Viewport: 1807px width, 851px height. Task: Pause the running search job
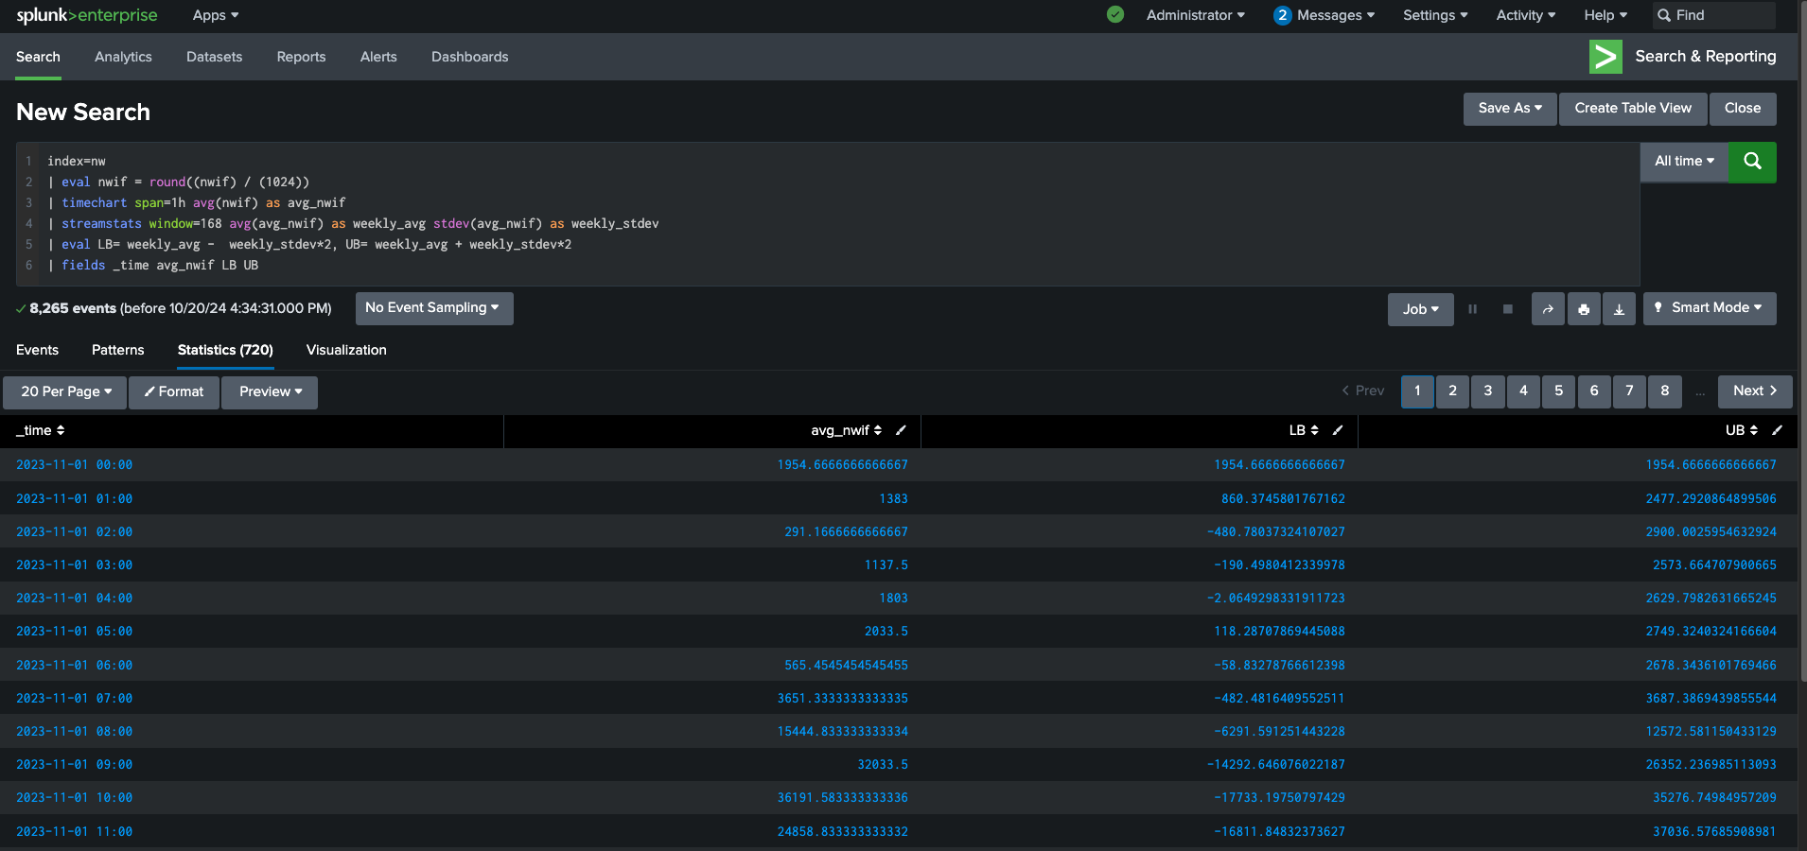1472,309
